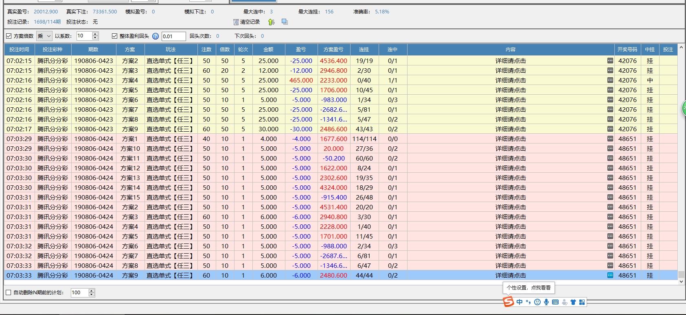Open details icon for 190806-0423 方案4 row
Image resolution: width=686 pixels, height=315 pixels.
coord(610,80)
